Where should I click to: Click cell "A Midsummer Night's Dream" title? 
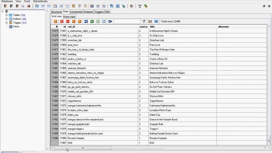coord(182,31)
